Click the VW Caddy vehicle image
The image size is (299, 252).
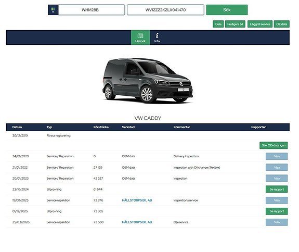[x=148, y=81]
